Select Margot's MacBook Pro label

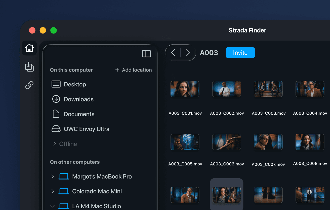click(102, 177)
